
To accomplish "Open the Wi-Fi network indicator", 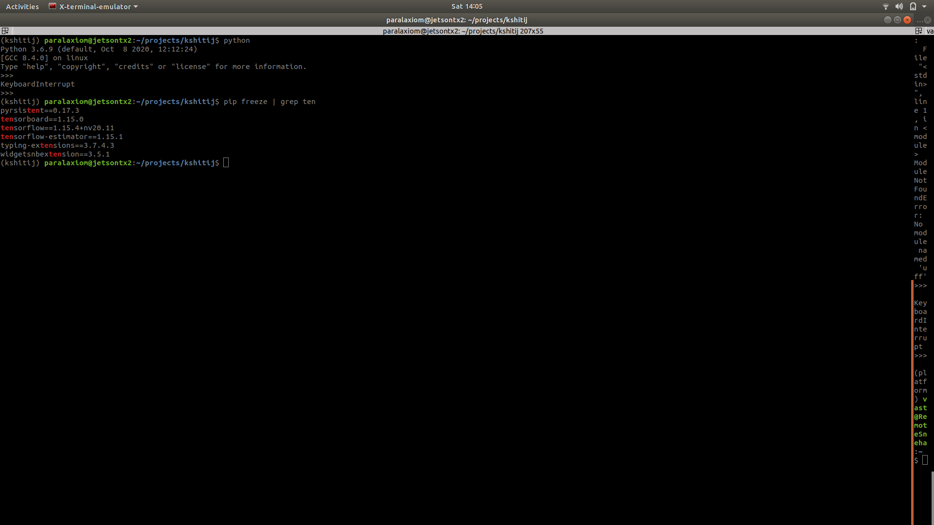I will tap(886, 6).
